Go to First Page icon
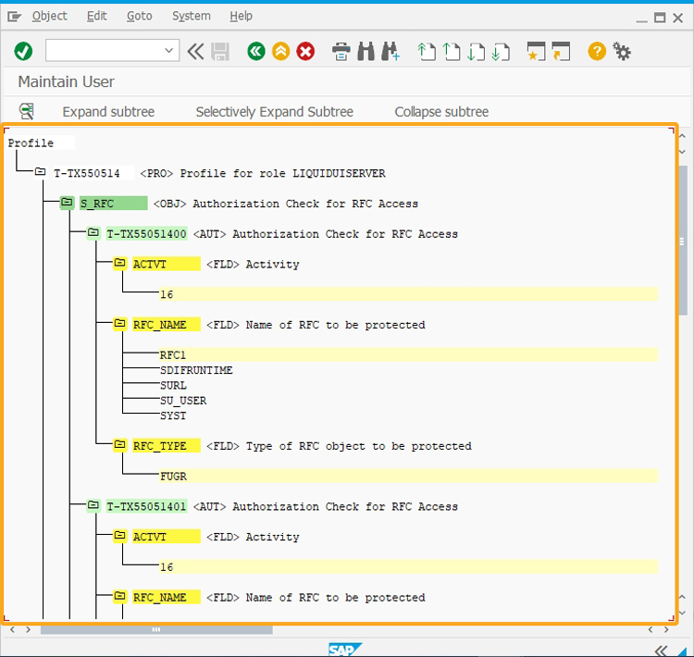Screen dimensions: 694x657 pos(427,51)
